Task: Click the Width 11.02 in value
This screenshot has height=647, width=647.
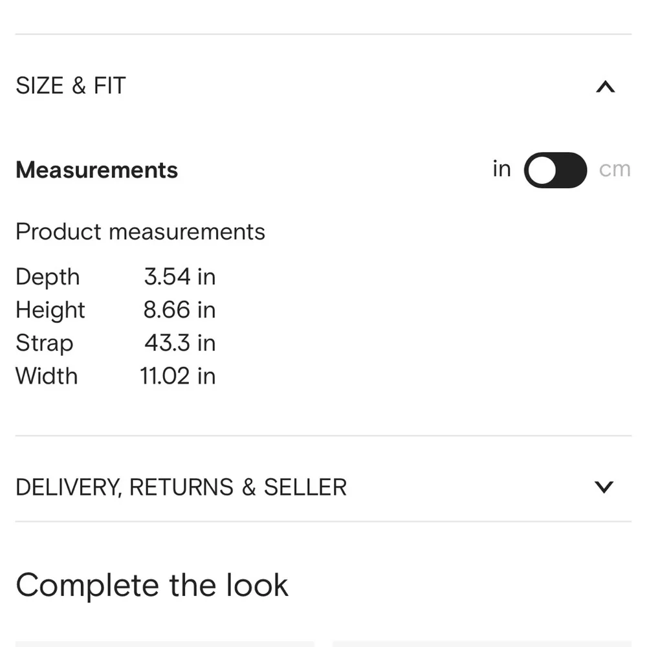Action: tap(178, 376)
